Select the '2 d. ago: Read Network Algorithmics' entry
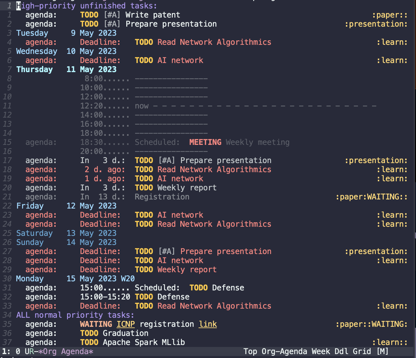The width and height of the screenshot is (416, 358). tap(216, 170)
